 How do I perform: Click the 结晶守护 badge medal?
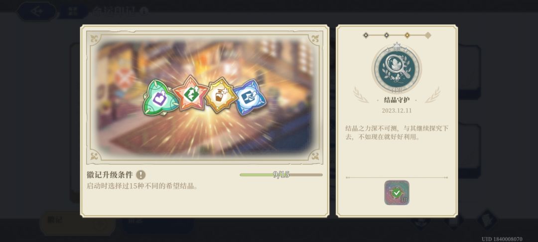coord(397,68)
